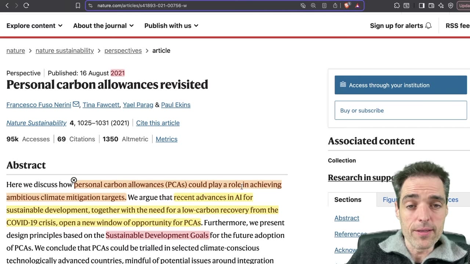Image resolution: width=470 pixels, height=264 pixels.
Task: Click the 69 Citations count
Action: [76, 139]
